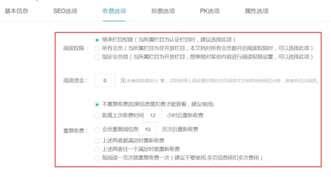Screen dimensions: 331x177
Task: Click the 阅读资金 label
Action: coord(76,80)
